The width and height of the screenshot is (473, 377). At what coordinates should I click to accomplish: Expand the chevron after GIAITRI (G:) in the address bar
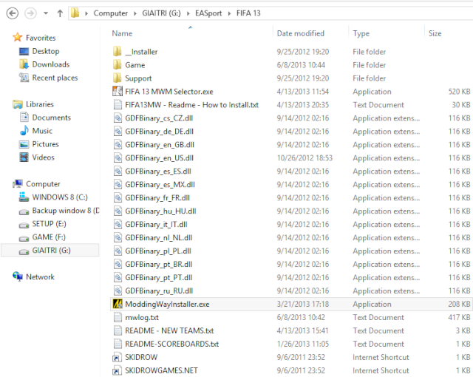tap(188, 13)
